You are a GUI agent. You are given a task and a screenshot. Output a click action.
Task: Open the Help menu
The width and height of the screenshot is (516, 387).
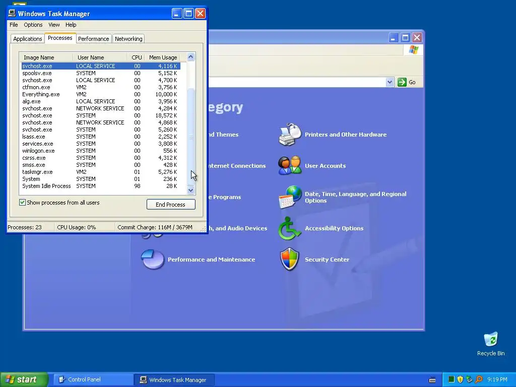pos(71,25)
